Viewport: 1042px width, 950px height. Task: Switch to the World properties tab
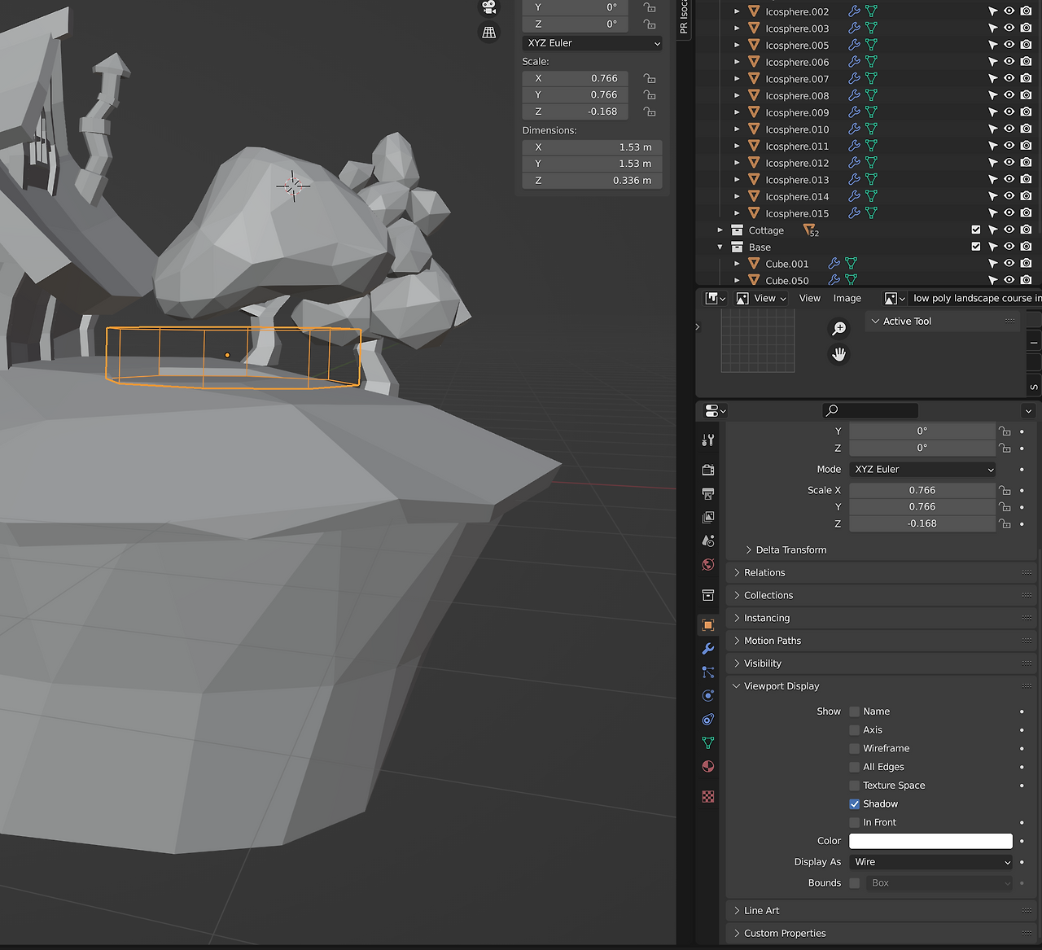(x=708, y=565)
